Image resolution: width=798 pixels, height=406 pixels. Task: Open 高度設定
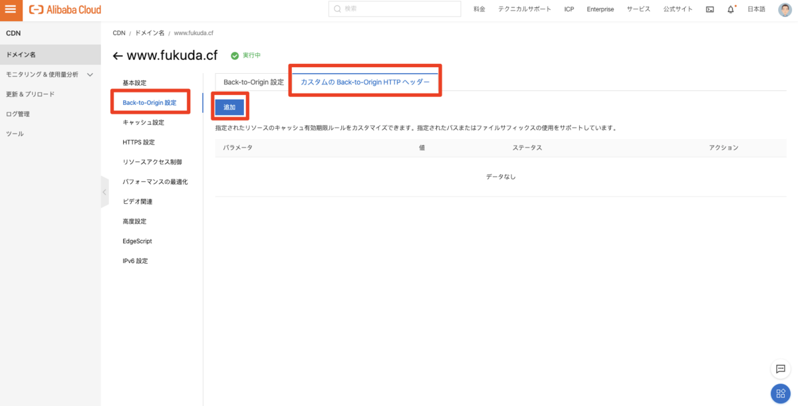[134, 221]
